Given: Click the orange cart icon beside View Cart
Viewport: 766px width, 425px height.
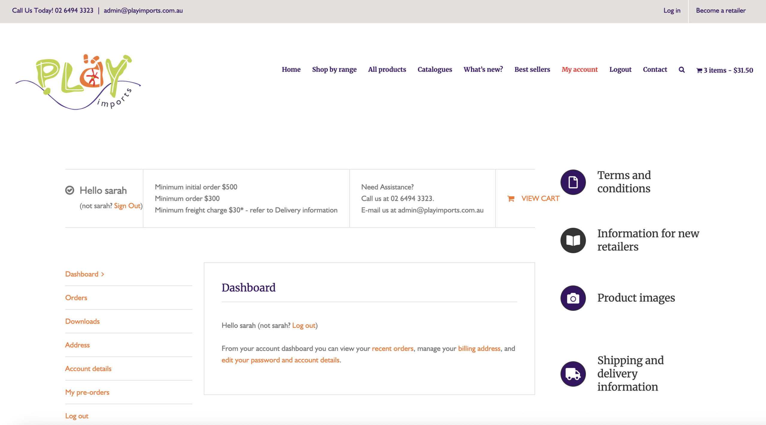Looking at the screenshot, I should point(511,198).
